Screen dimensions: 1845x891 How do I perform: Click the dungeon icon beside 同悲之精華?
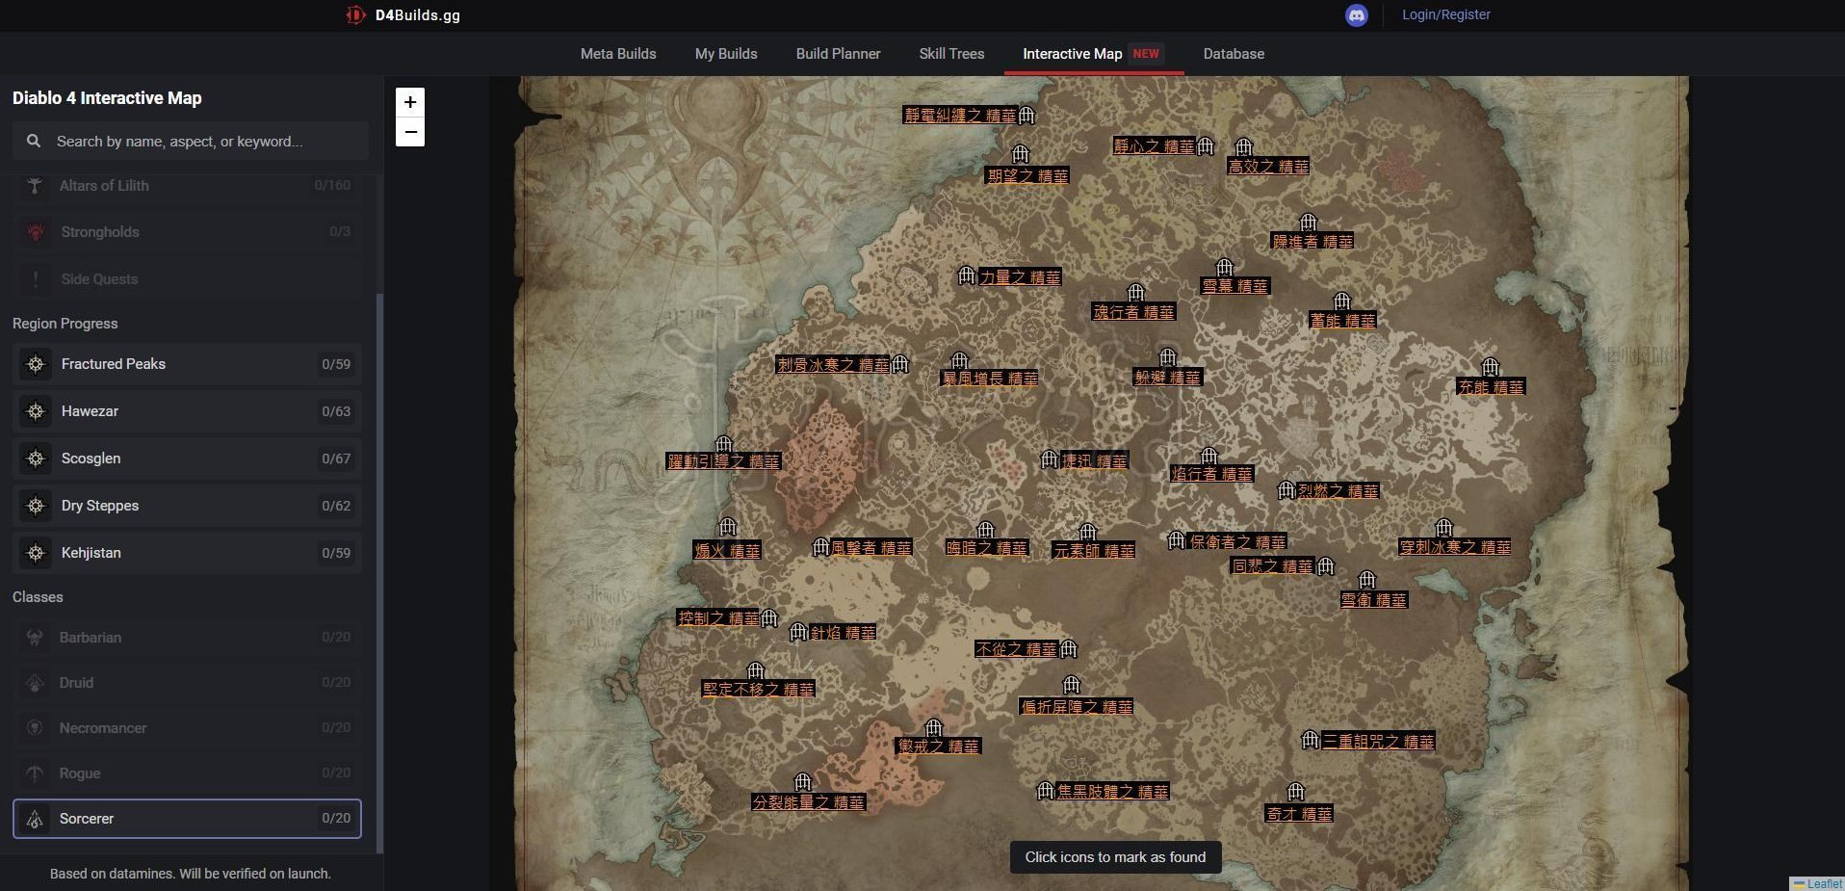[1326, 566]
